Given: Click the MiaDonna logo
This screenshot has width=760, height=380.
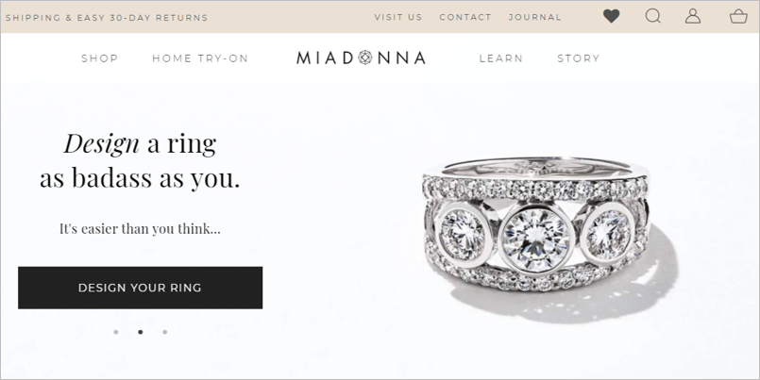Looking at the screenshot, I should pyautogui.click(x=361, y=58).
